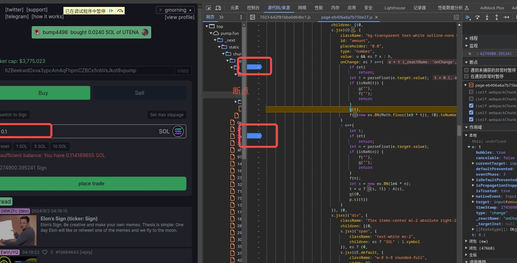Toggle the device toolbar icon
517x263 pixels.
pyautogui.click(x=218, y=8)
